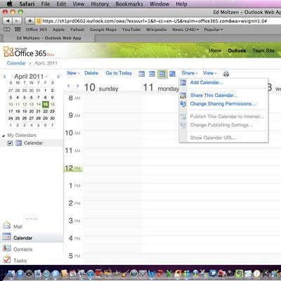Click calendar icon beside Calendar under My Calendars
Image resolution: width=281 pixels, height=281 pixels.
(19, 143)
